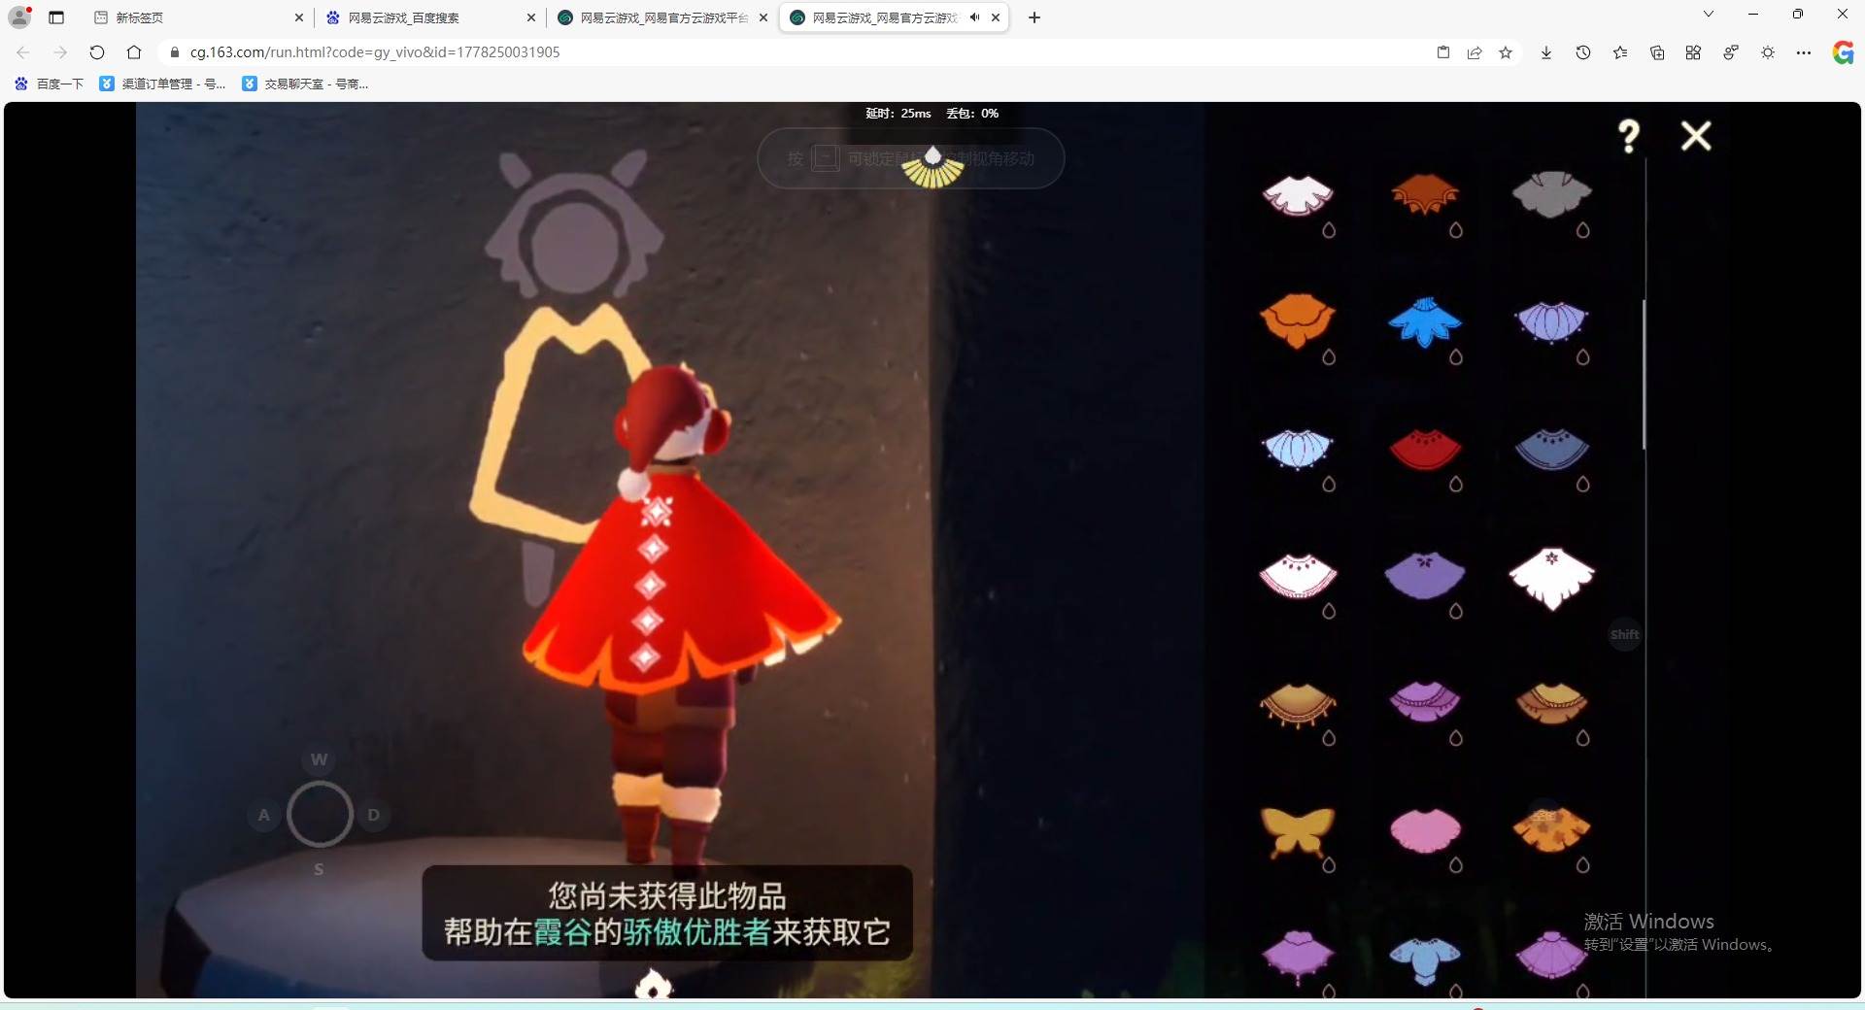The image size is (1865, 1010).
Task: Select the tan fringed cape
Action: click(1298, 704)
